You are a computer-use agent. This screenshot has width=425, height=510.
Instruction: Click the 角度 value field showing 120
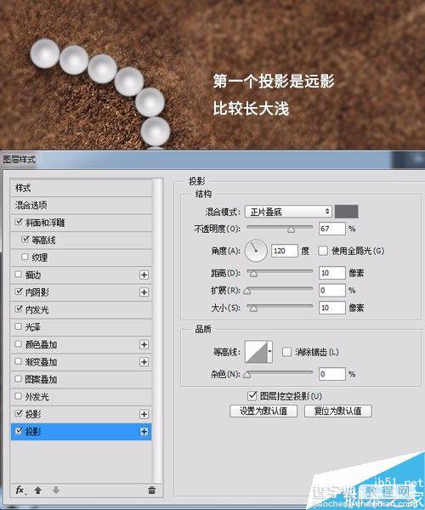285,251
